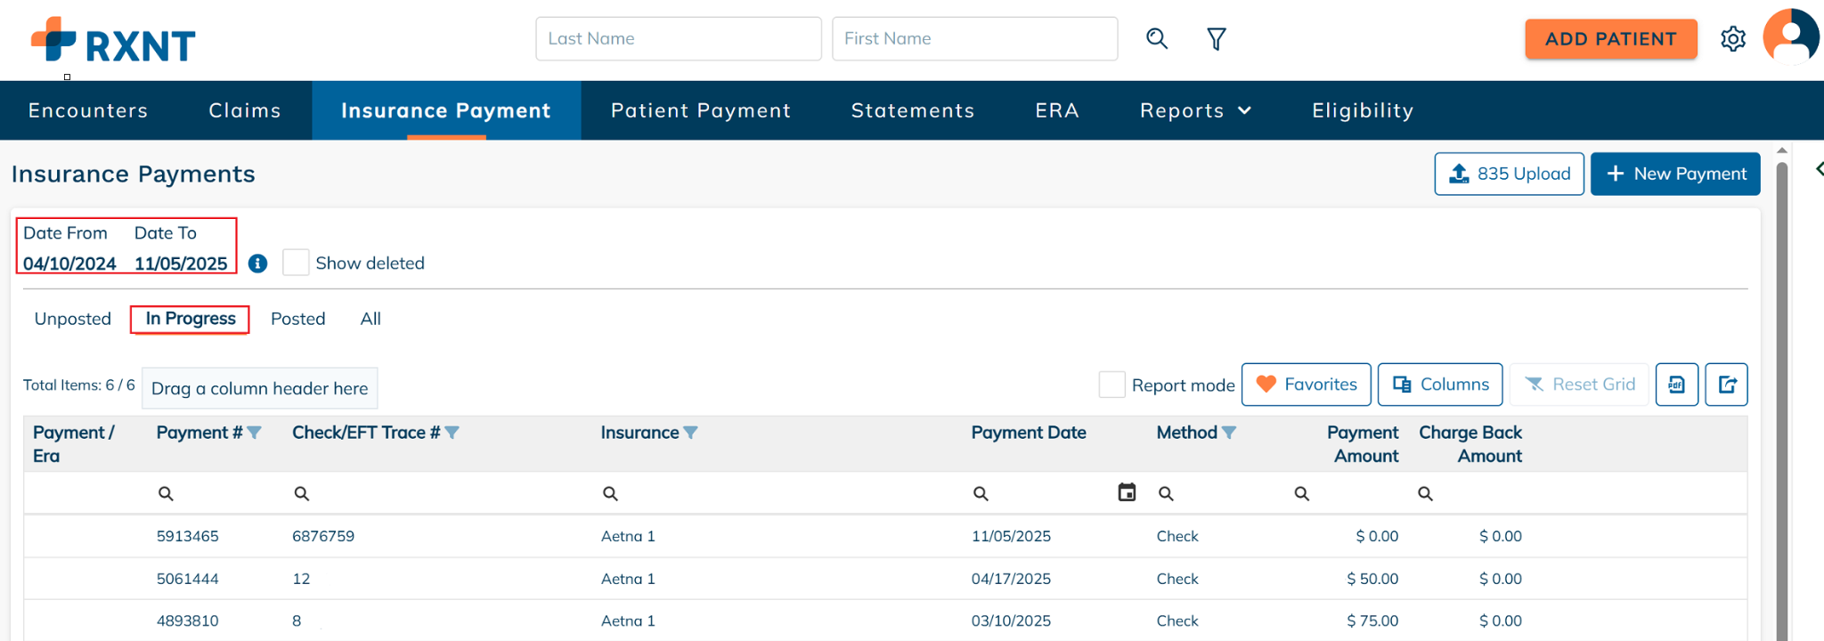Open the Insurance column filter

coord(690,433)
